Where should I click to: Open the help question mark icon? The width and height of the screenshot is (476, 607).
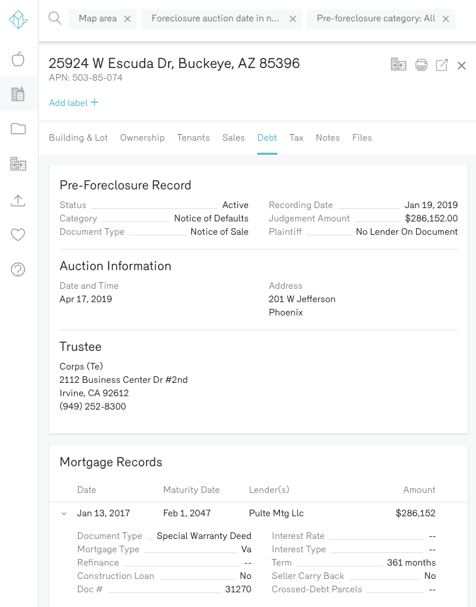pos(18,269)
